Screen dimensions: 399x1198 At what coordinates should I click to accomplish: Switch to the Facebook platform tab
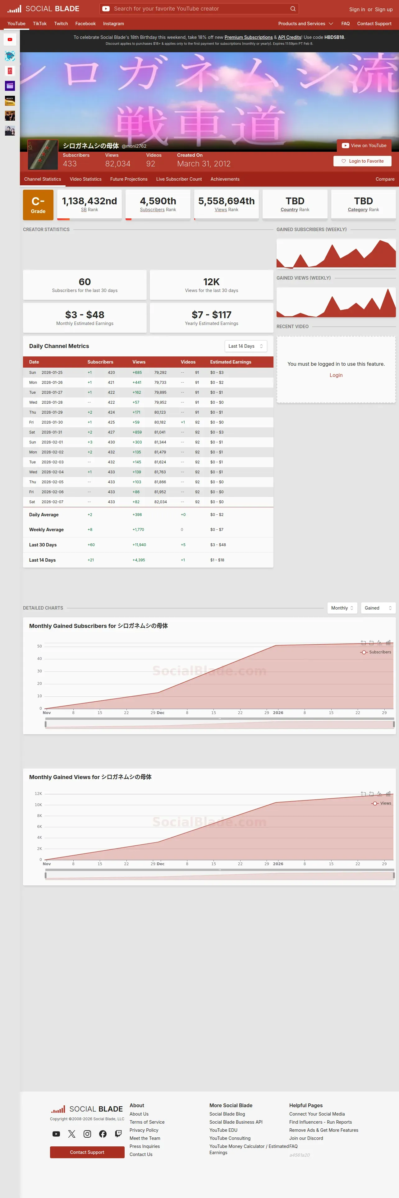coord(85,24)
